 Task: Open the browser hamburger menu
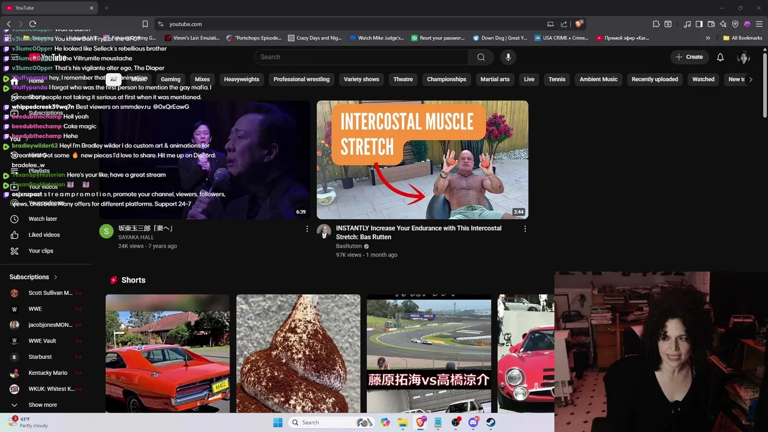[x=759, y=24]
